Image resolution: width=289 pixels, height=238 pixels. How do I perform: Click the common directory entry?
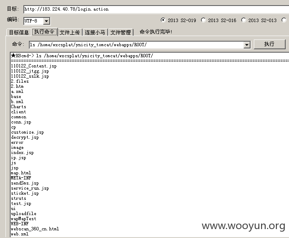point(19,117)
